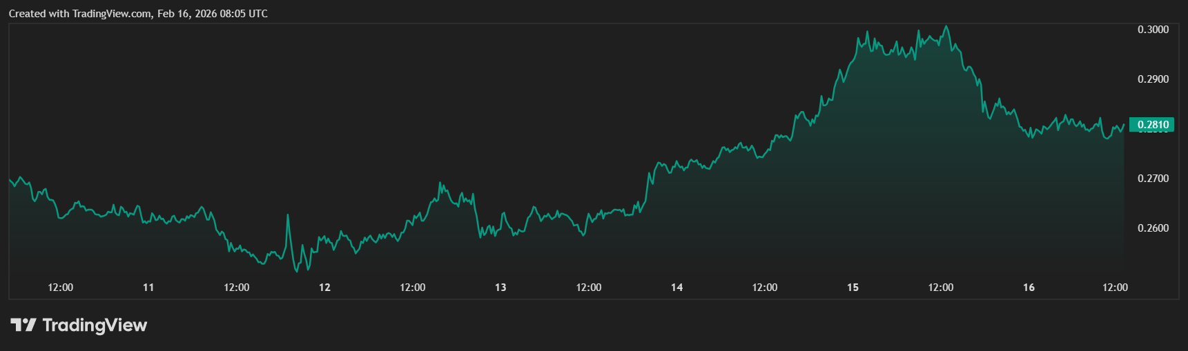The width and height of the screenshot is (1188, 351).
Task: Click the TradingView logo icon
Action: click(x=23, y=325)
